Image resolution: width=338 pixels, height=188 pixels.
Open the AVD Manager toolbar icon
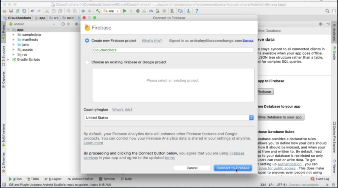172,11
